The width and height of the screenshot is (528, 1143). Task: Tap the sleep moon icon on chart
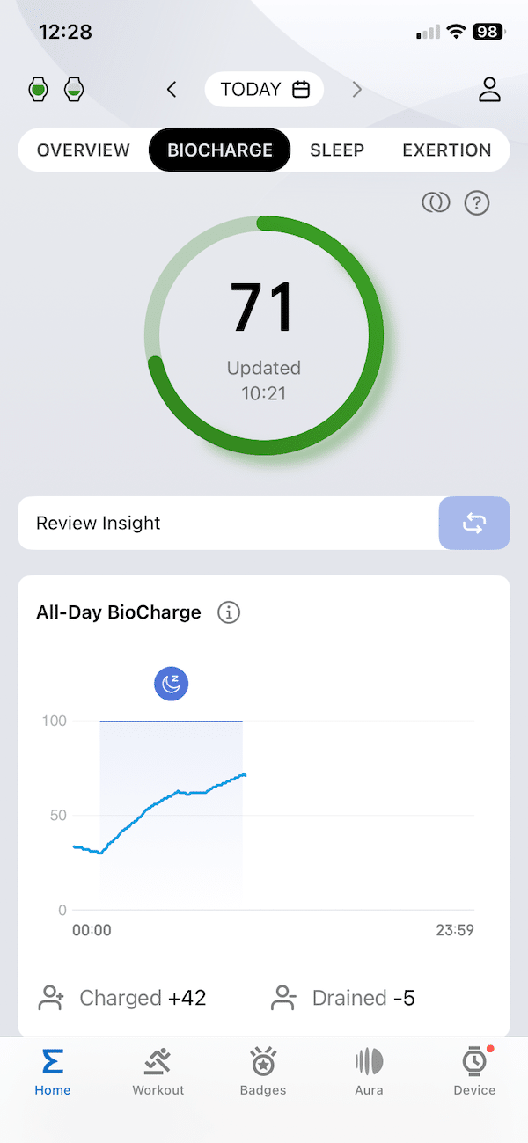coord(172,684)
